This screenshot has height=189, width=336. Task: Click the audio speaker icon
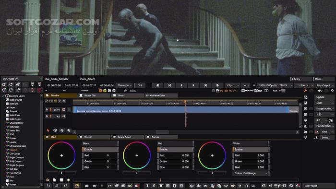pos(320,91)
